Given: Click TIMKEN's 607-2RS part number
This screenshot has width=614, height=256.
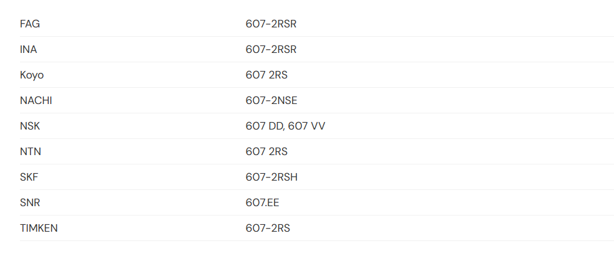Looking at the screenshot, I should [x=268, y=228].
